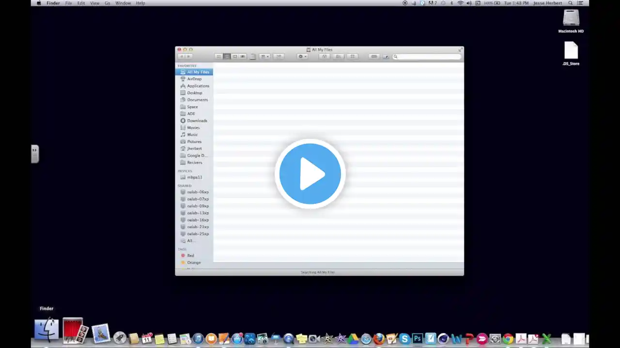Open Spotlight search in menu bar
This screenshot has width=620, height=348.
coord(571,3)
